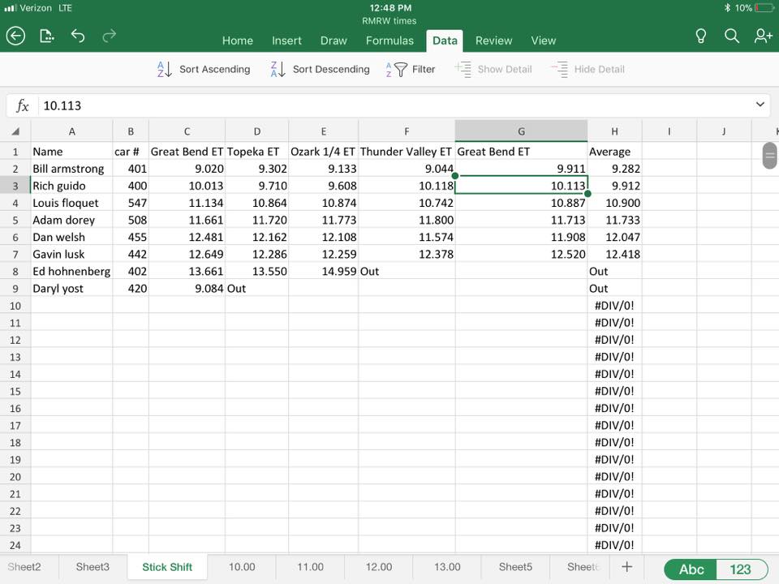Image resolution: width=779 pixels, height=584 pixels.
Task: Open the search magnifier icon
Action: pos(731,36)
